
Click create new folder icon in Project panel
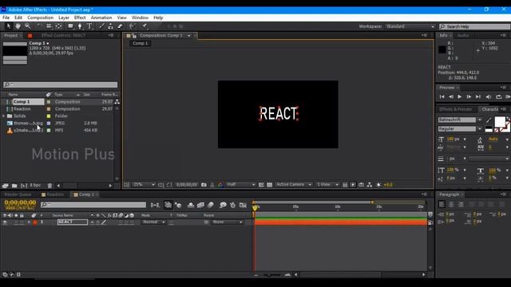pos(14,186)
